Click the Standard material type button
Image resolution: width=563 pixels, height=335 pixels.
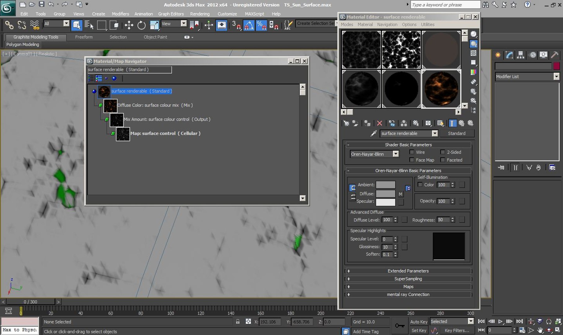point(456,133)
